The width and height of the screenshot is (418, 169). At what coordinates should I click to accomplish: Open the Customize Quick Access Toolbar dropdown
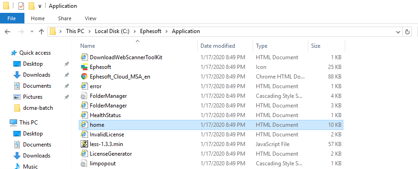40,6
